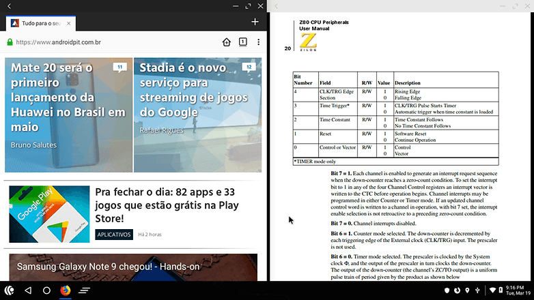Go back in the PDF viewer titlebar
The height and width of the screenshot is (300, 534).
click(276, 6)
